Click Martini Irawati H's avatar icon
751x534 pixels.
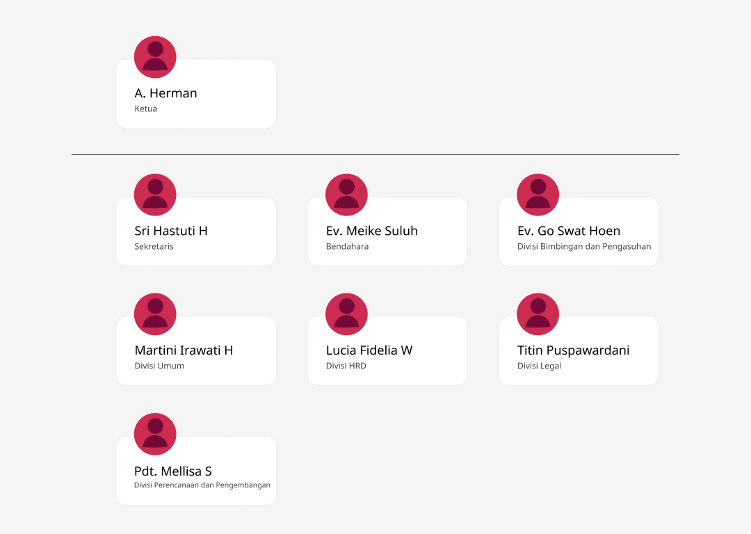click(x=155, y=314)
